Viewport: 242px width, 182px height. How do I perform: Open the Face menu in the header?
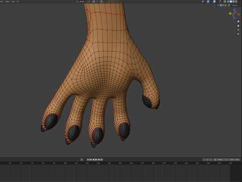pos(13,2)
